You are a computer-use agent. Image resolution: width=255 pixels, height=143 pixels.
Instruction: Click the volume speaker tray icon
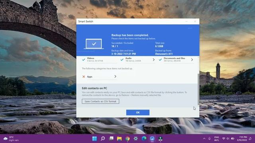pos(228,139)
